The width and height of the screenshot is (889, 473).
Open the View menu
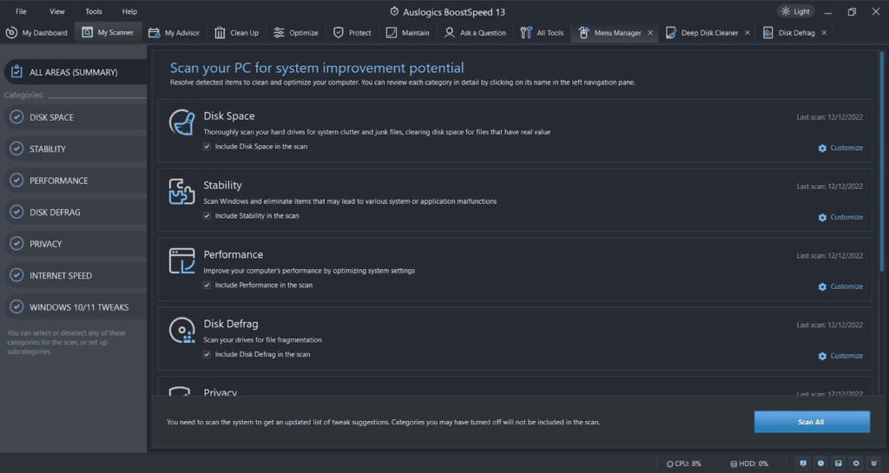tap(56, 11)
